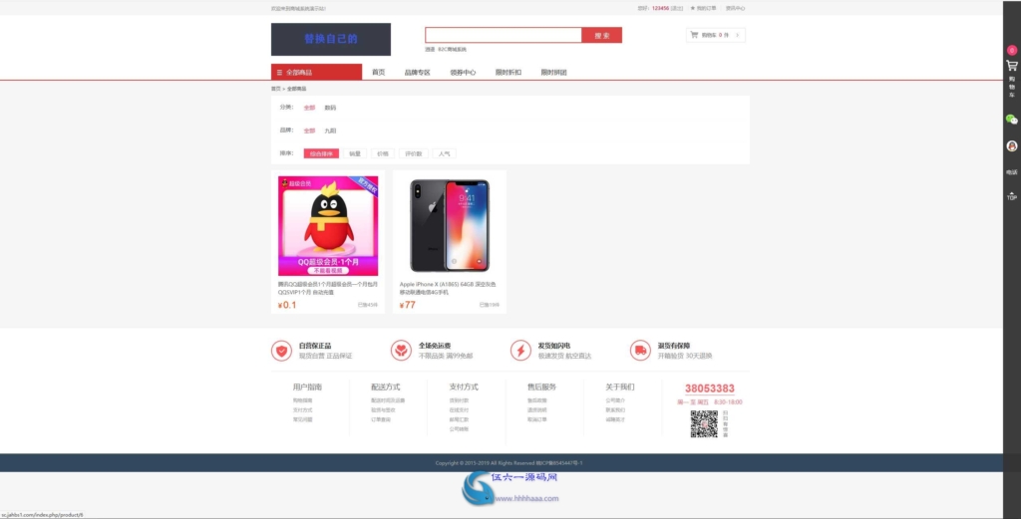Click the 发货如闪电 lightning icon
This screenshot has height=519, width=1021.
point(520,351)
